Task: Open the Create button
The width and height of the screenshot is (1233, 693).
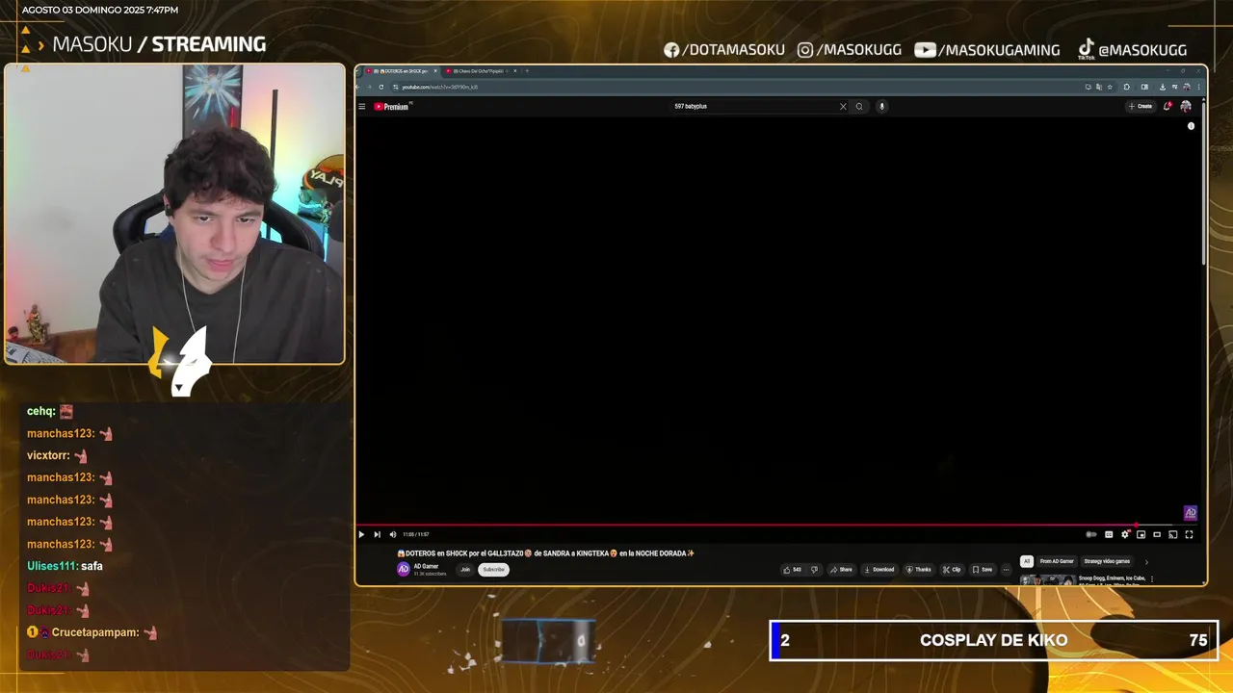Action: point(1141,106)
